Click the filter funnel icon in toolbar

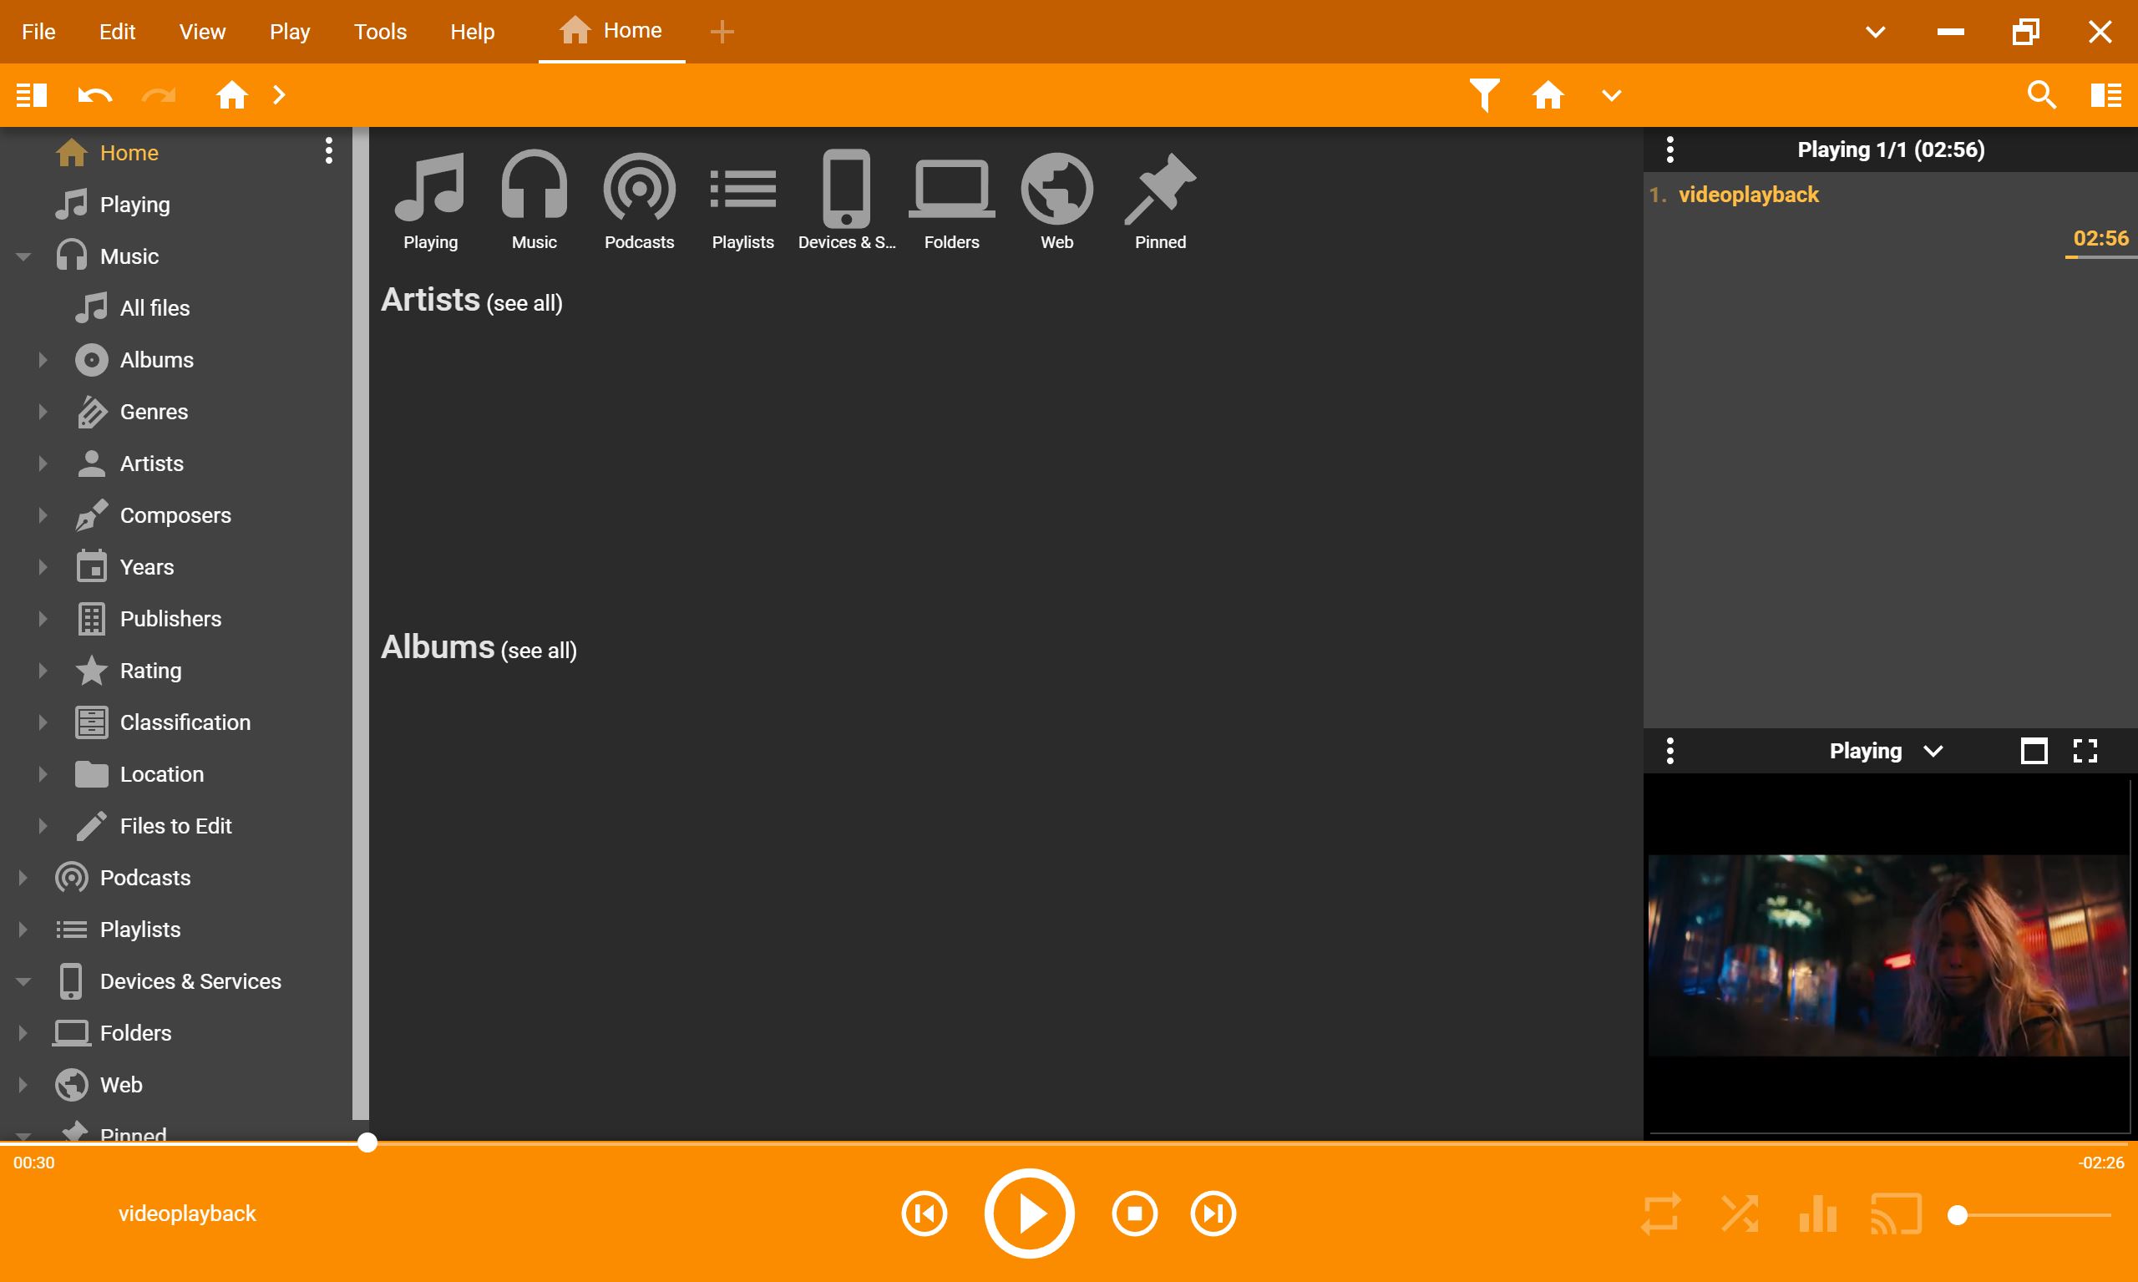pyautogui.click(x=1484, y=94)
